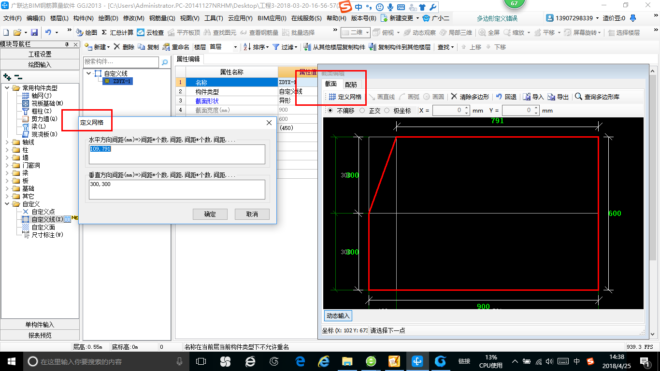Collapse the 常用构件类型 folder
660x371 pixels.
8,88
